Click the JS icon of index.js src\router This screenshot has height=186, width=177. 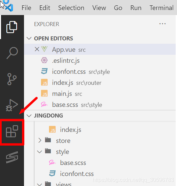pos(44,82)
